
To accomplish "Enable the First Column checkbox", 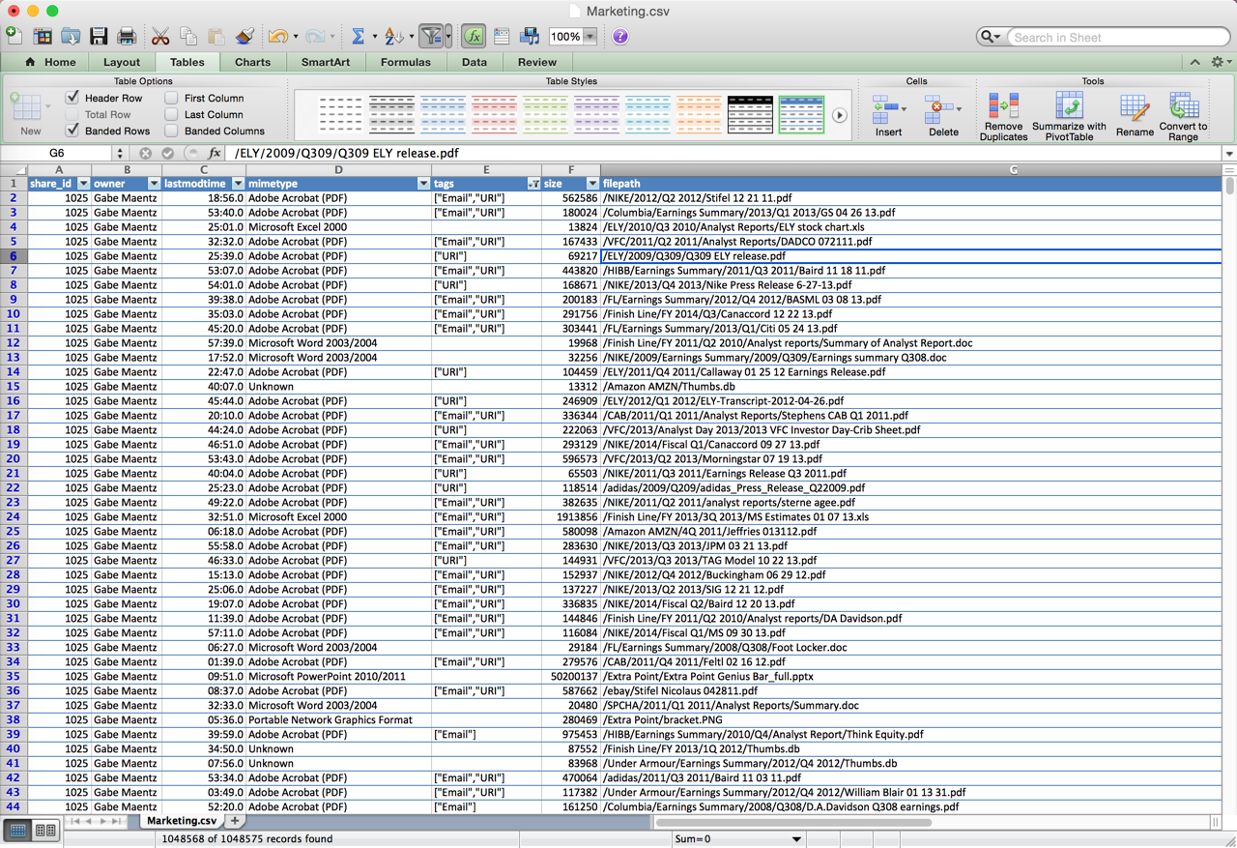I will pos(171,98).
